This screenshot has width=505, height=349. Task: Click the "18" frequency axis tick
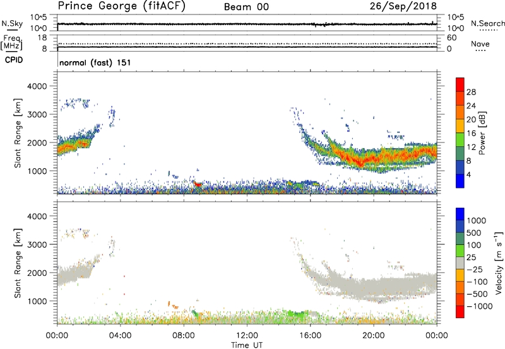[x=42, y=38]
